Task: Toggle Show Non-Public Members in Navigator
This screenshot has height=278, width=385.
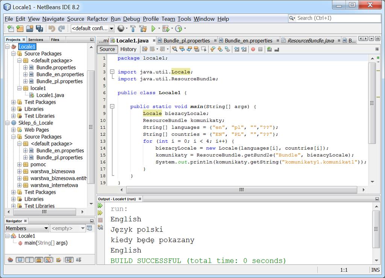Action: pos(39,260)
